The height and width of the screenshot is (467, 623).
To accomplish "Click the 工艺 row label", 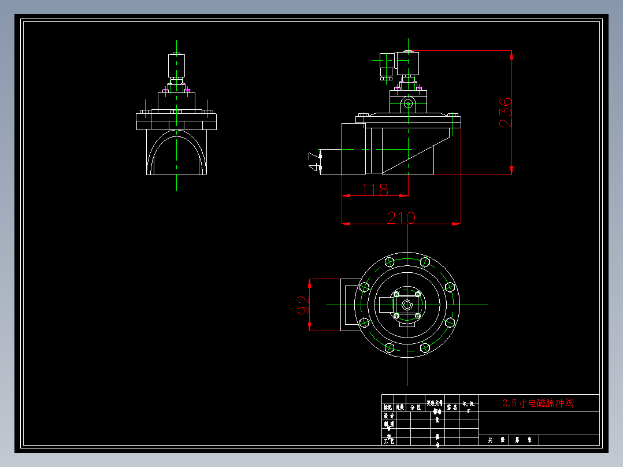I will pyautogui.click(x=388, y=441).
